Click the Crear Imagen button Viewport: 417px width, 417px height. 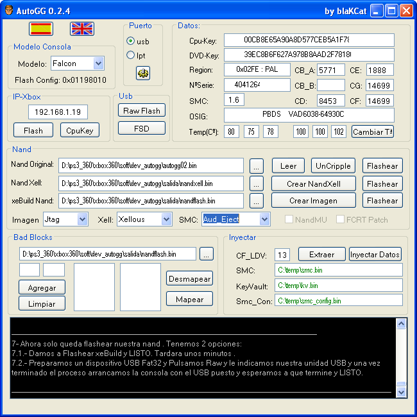tap(314, 201)
